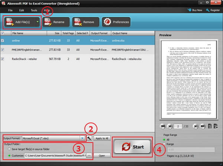This screenshot has height=166, width=223.
Task: Open the Output Format dropdown
Action: [82, 138]
